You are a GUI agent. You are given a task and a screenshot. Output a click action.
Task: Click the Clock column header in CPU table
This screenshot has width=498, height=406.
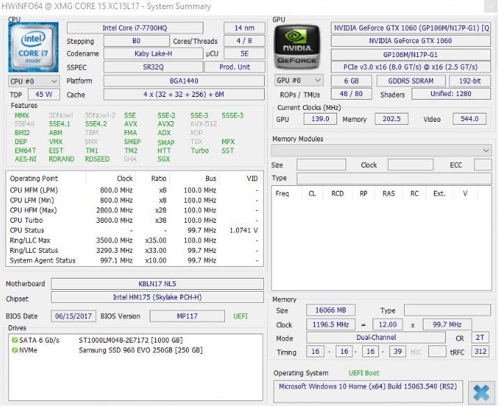[x=125, y=178]
